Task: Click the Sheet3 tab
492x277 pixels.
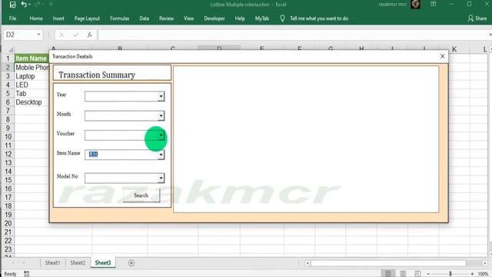Action: click(103, 263)
